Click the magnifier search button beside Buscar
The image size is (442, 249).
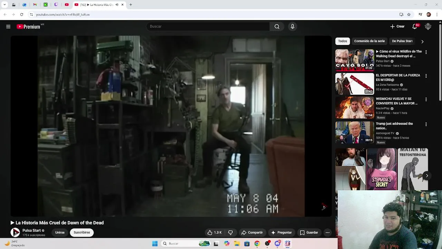pos(277,27)
